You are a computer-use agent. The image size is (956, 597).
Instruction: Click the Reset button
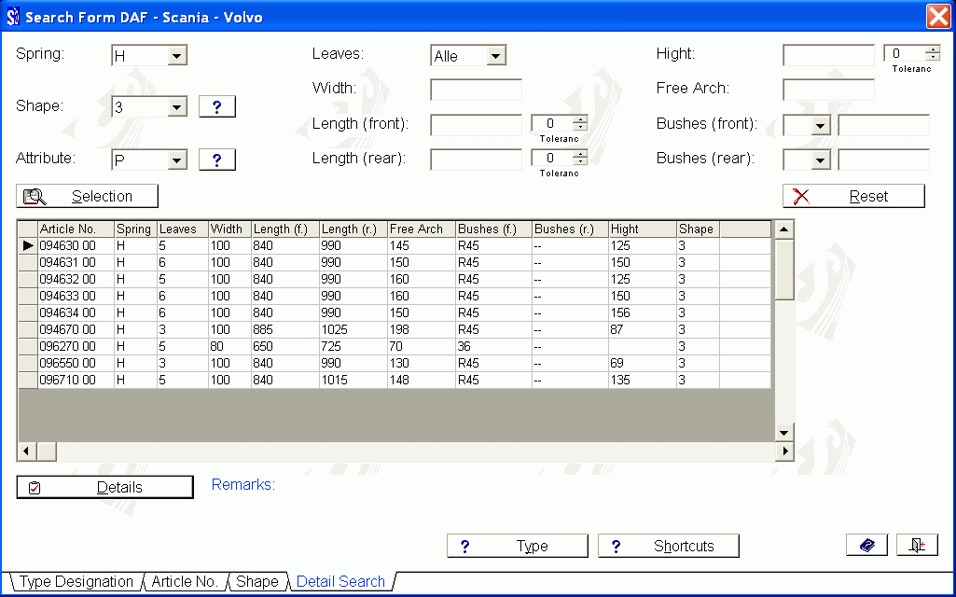tap(853, 197)
